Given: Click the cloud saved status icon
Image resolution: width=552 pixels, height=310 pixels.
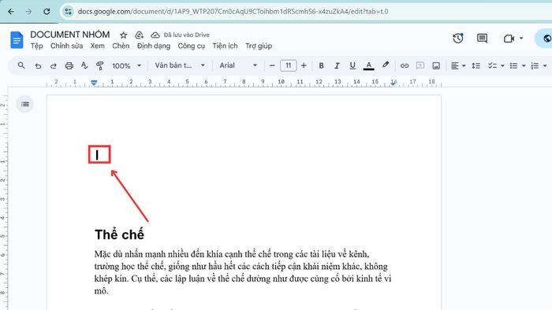Looking at the screenshot, I should coord(155,35).
